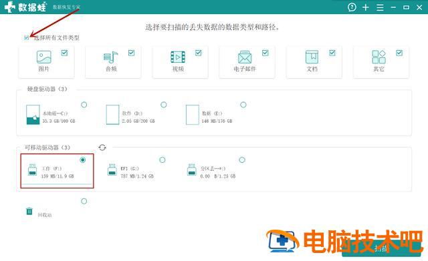Click the 数据 E: drive icon

click(x=192, y=114)
